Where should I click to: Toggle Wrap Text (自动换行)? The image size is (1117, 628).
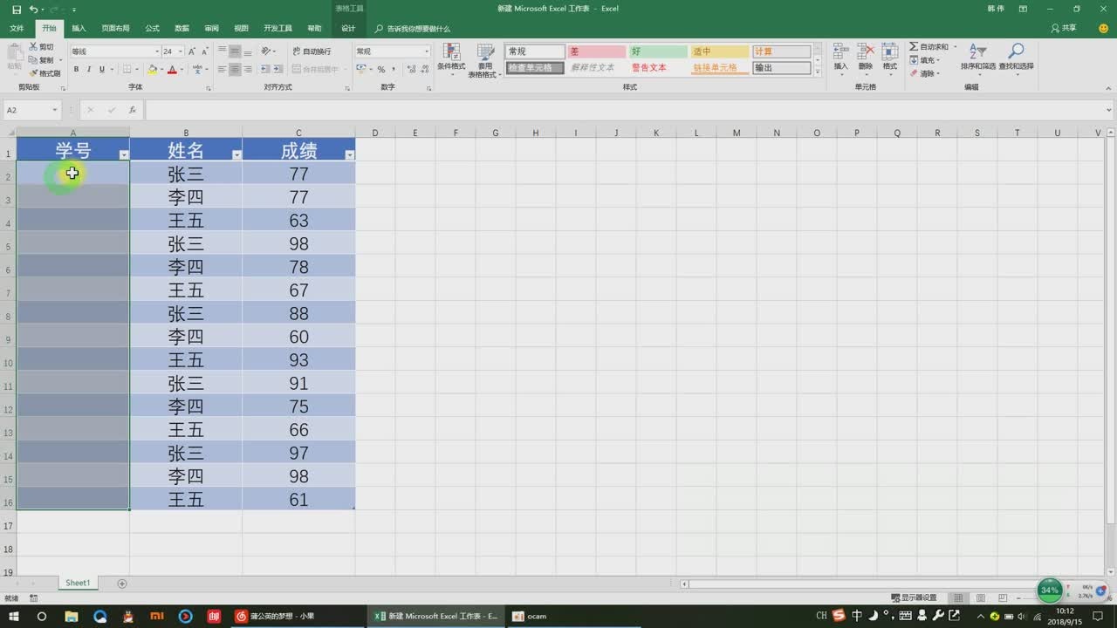click(x=312, y=51)
